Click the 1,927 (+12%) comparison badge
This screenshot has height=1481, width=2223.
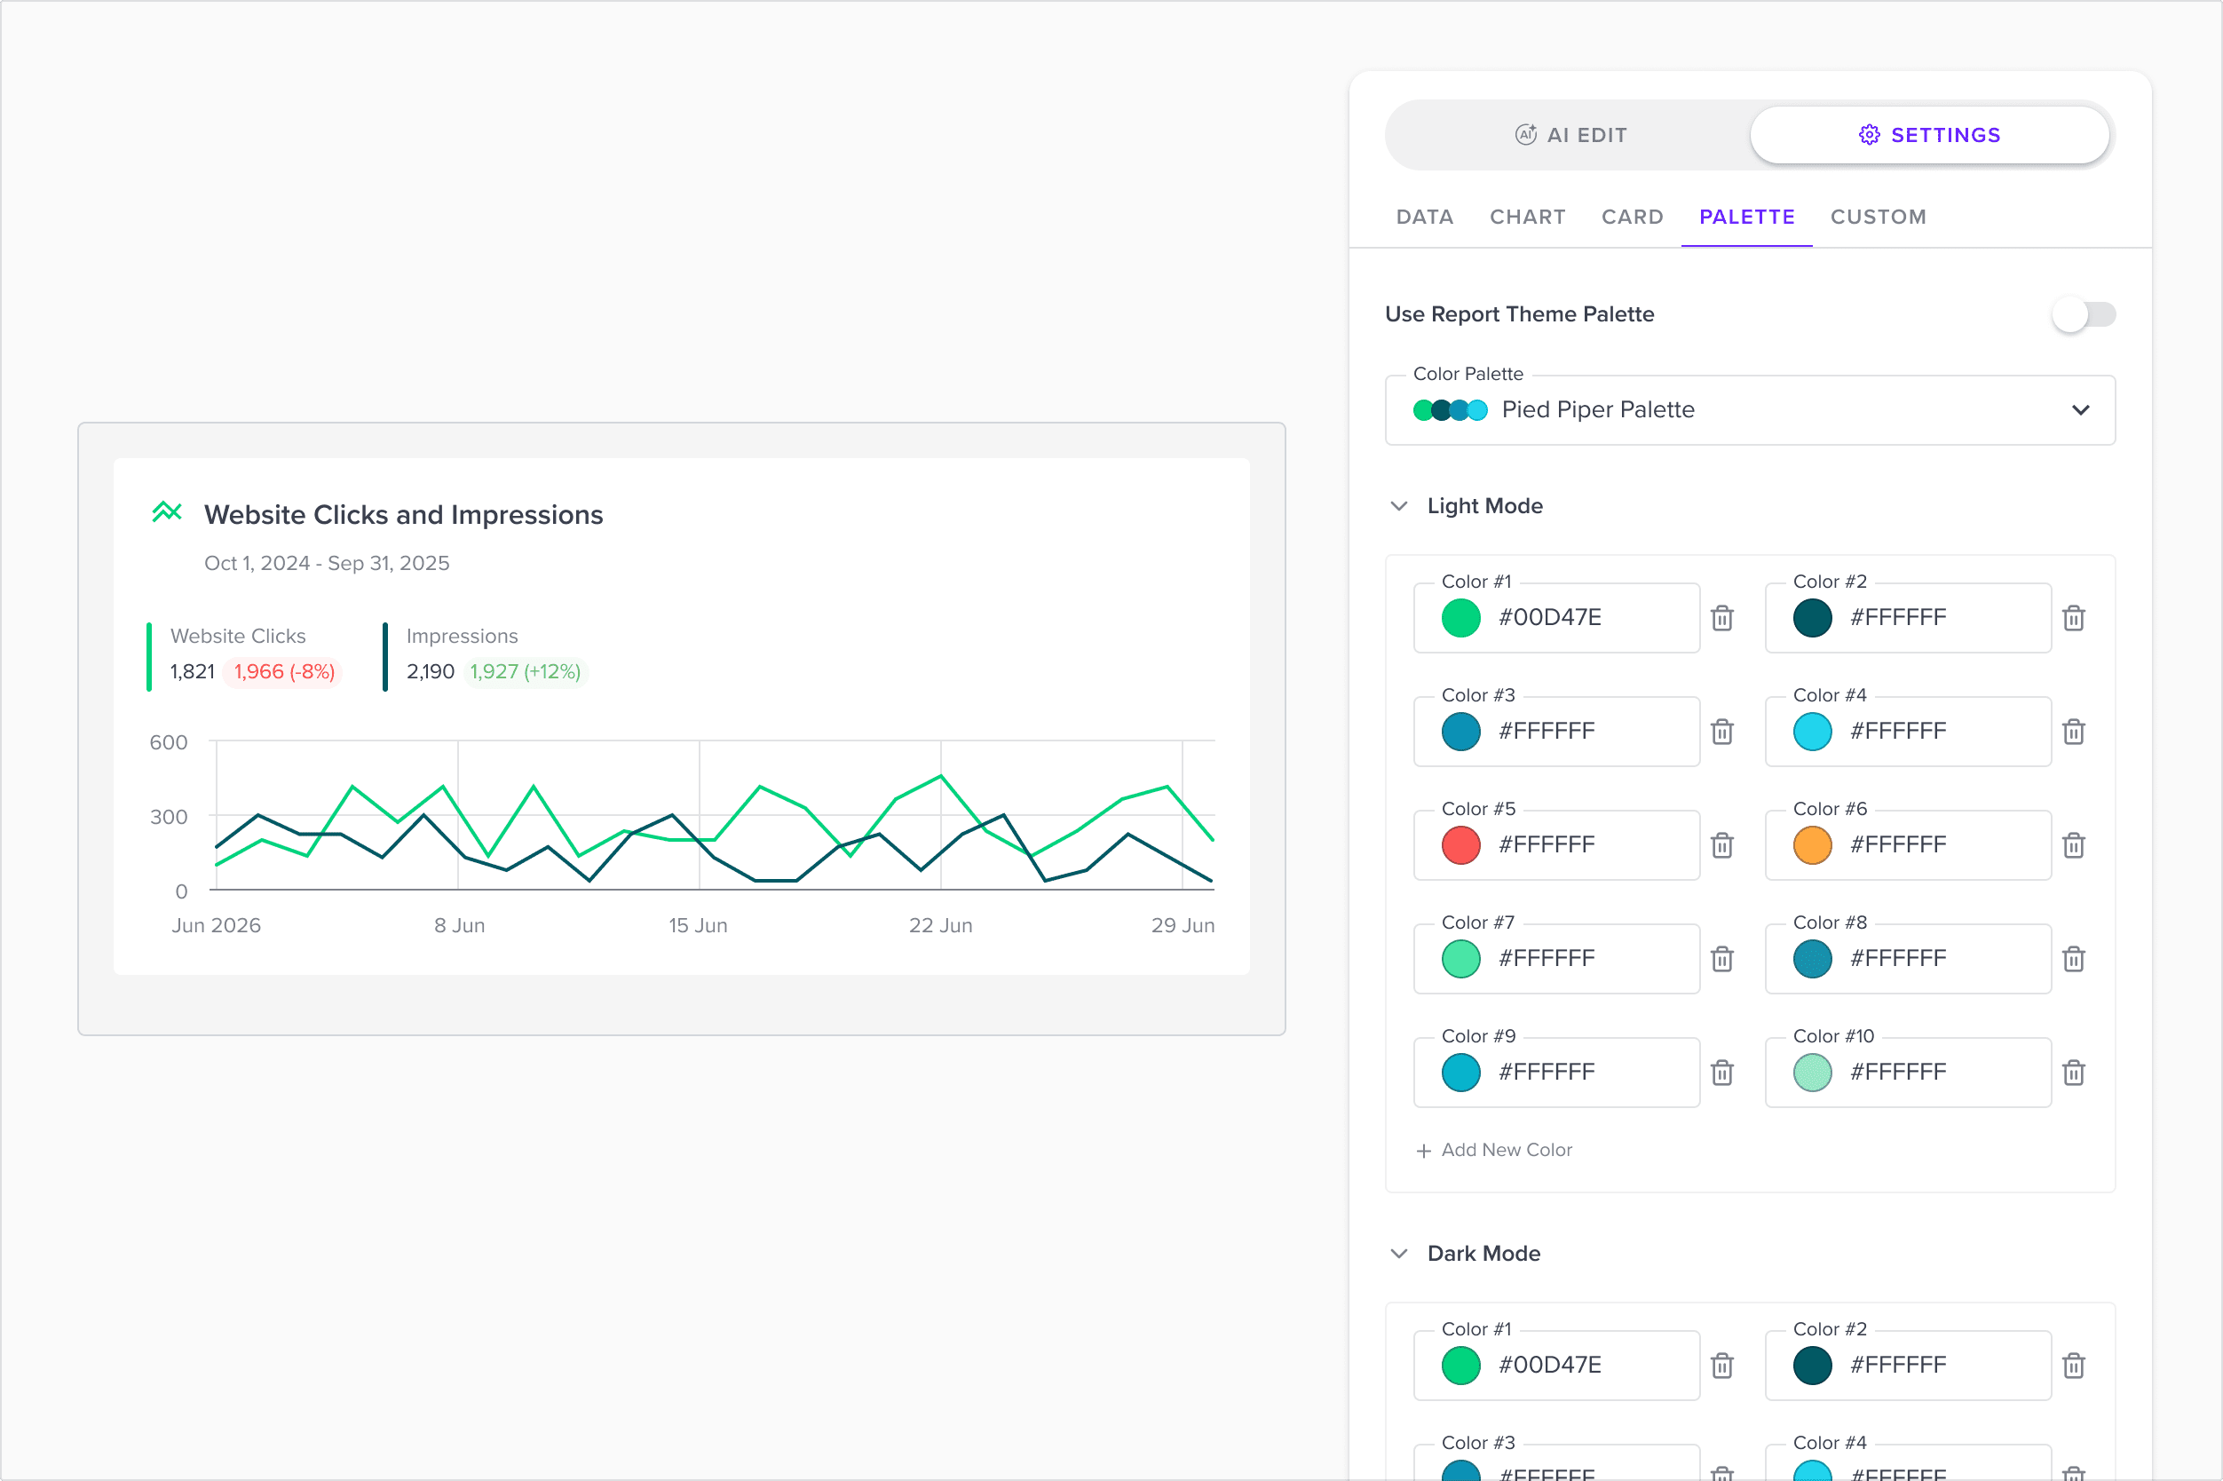tap(525, 671)
